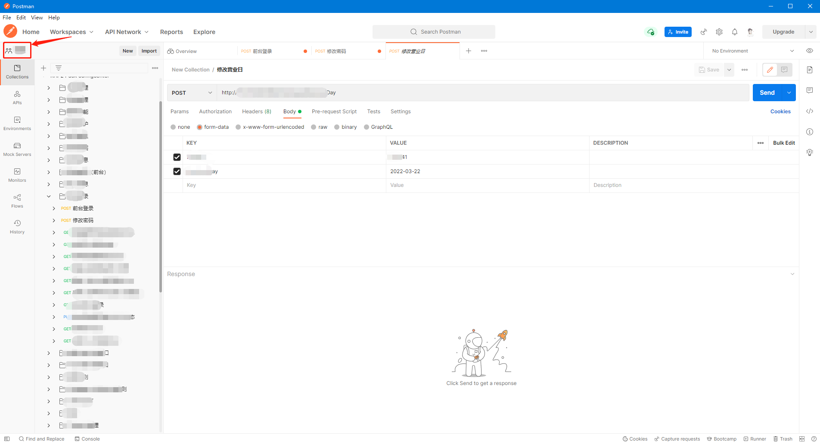The image size is (820, 444).
Task: Open the No Environment dropdown
Action: (x=752, y=51)
